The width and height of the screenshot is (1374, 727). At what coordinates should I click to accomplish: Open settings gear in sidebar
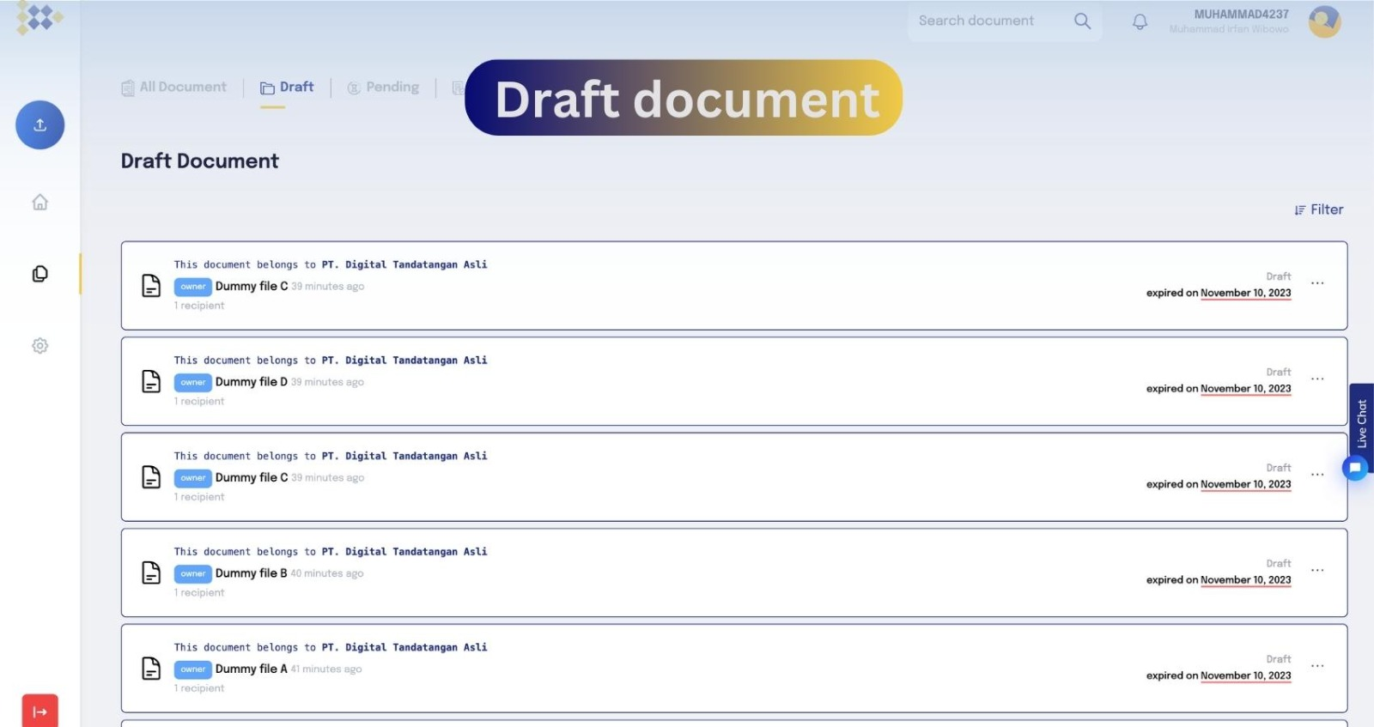tap(40, 346)
